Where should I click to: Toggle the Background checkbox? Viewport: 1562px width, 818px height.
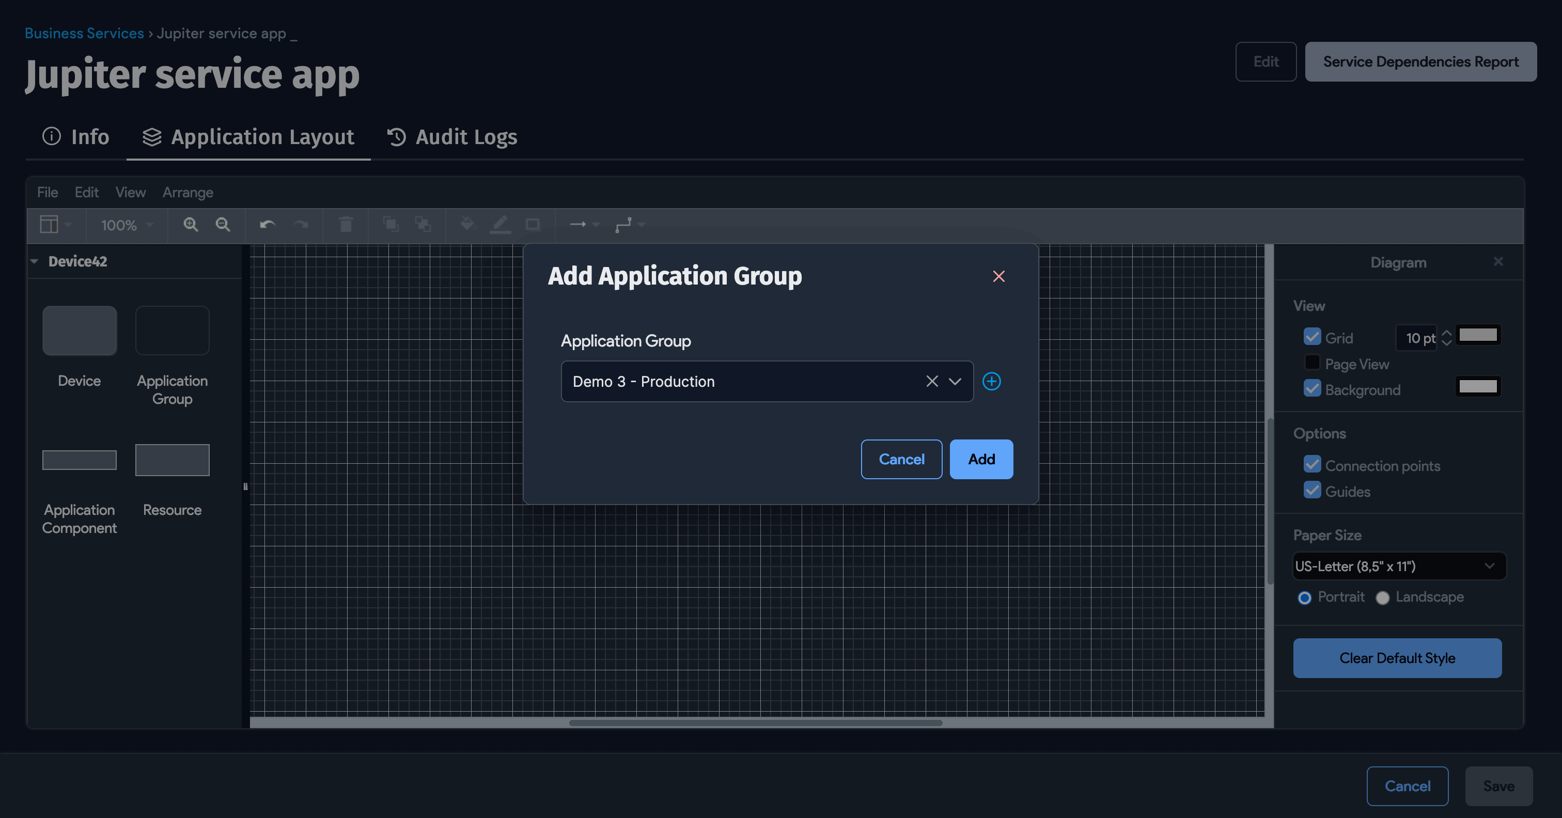coord(1312,388)
